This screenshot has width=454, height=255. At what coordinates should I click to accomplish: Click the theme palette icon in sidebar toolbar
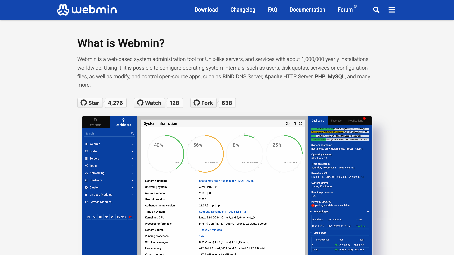[x=112, y=217]
